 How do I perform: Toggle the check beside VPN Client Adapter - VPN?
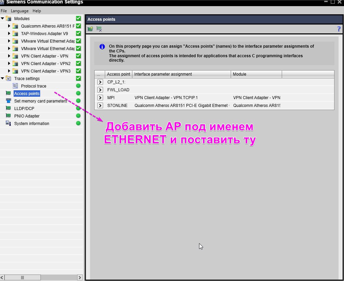pos(78,56)
